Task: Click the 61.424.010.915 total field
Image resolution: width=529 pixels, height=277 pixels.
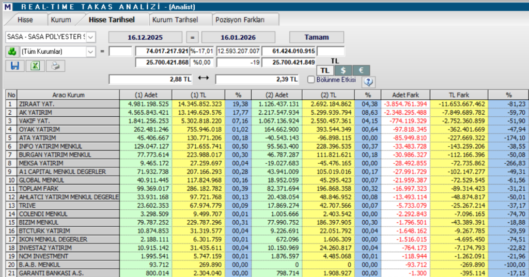Action: coord(288,51)
